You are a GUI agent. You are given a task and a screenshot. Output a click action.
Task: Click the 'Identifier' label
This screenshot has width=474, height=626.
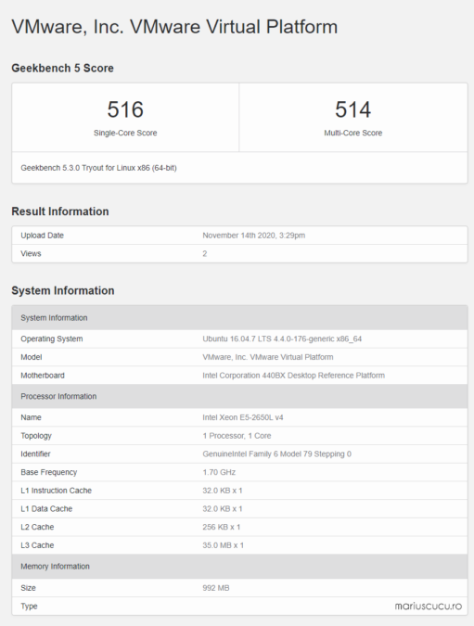[x=35, y=454]
